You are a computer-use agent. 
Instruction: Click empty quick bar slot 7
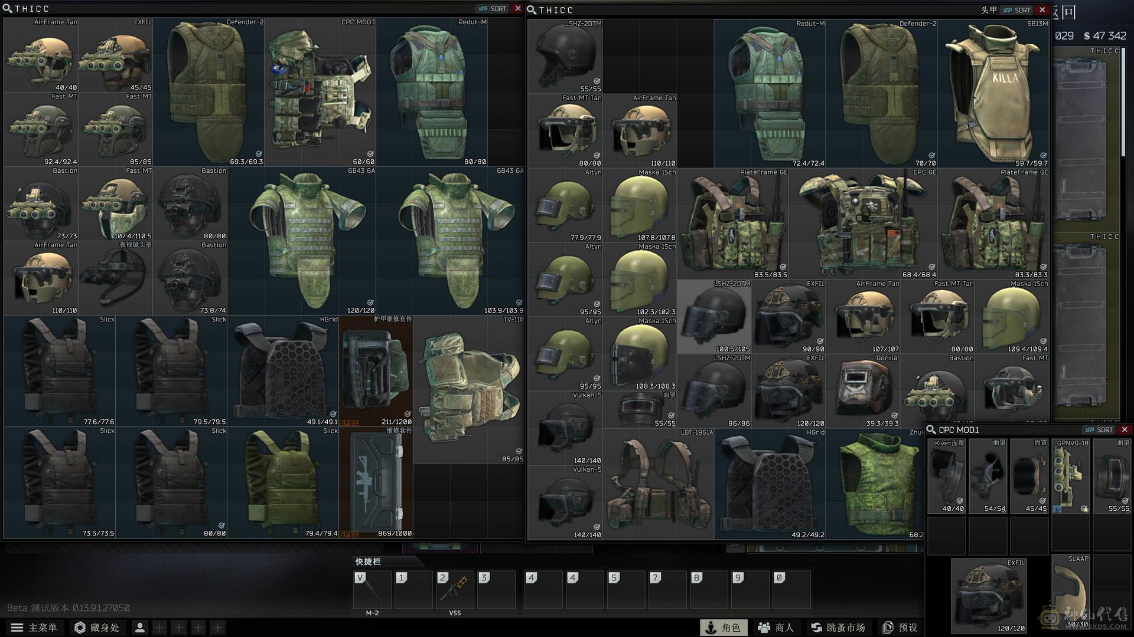click(x=667, y=590)
